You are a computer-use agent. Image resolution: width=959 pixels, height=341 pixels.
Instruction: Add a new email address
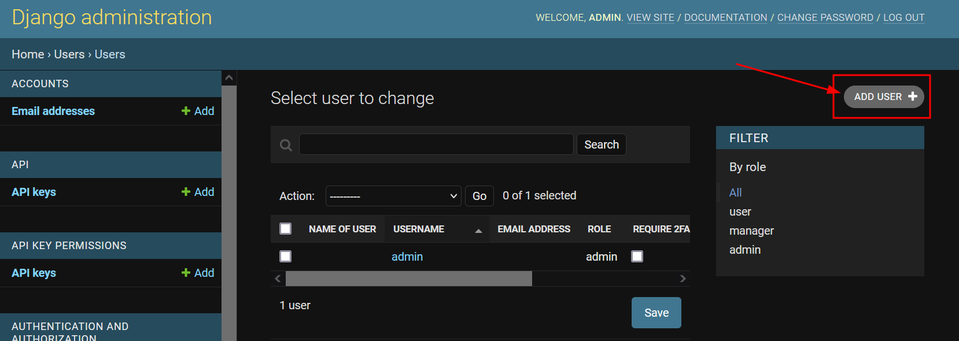[x=198, y=111]
